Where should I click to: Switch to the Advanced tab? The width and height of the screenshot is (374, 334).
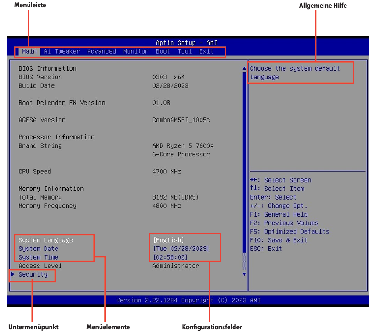[x=101, y=51]
